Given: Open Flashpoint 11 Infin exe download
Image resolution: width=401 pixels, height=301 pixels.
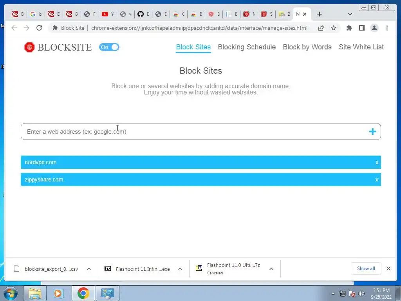Looking at the screenshot, I should [137, 269].
